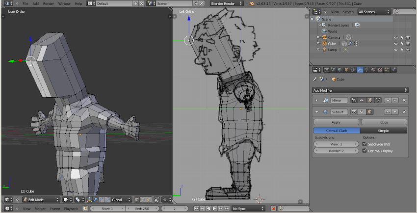Remove the Mirror modifier with X

pyautogui.click(x=404, y=100)
